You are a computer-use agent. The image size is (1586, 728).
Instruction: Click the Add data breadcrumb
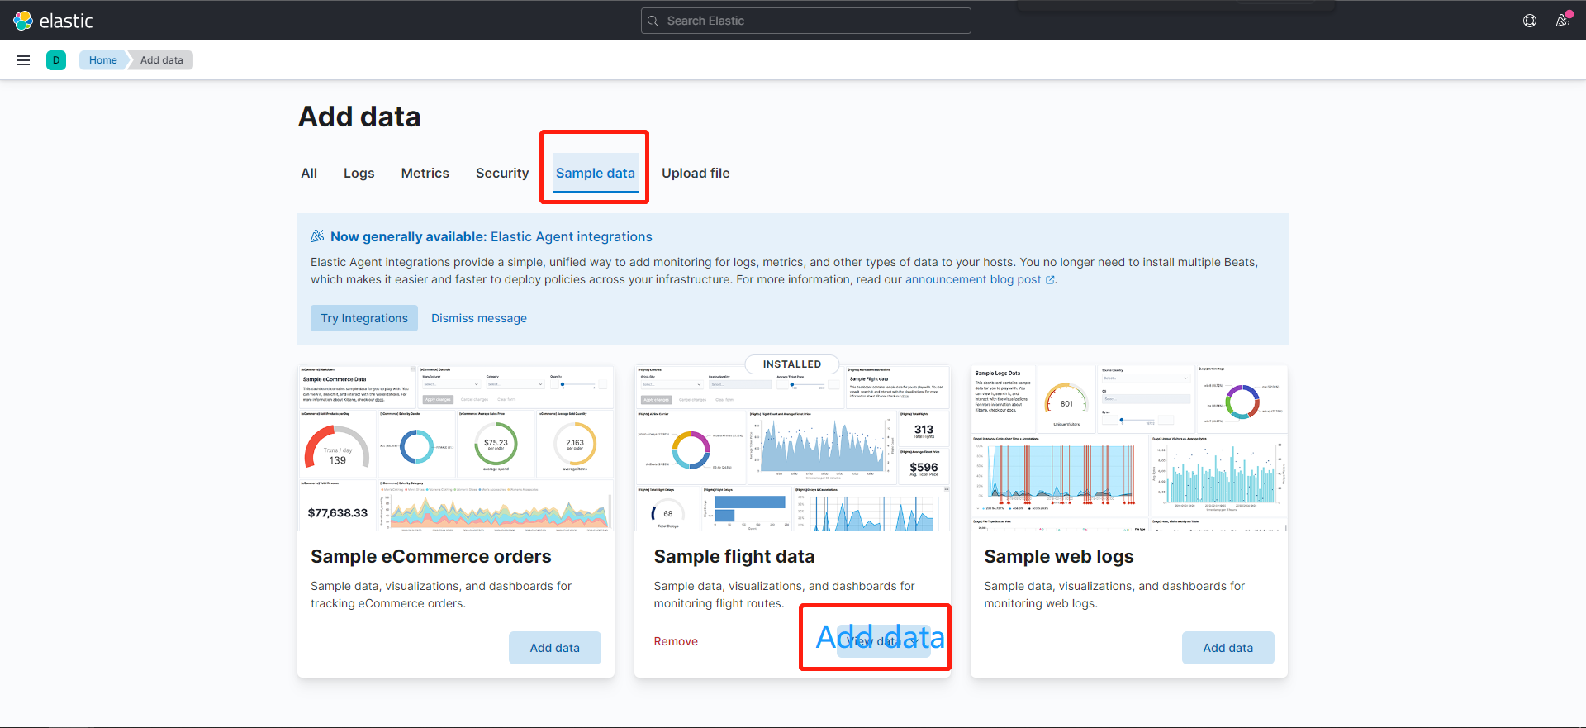(162, 60)
